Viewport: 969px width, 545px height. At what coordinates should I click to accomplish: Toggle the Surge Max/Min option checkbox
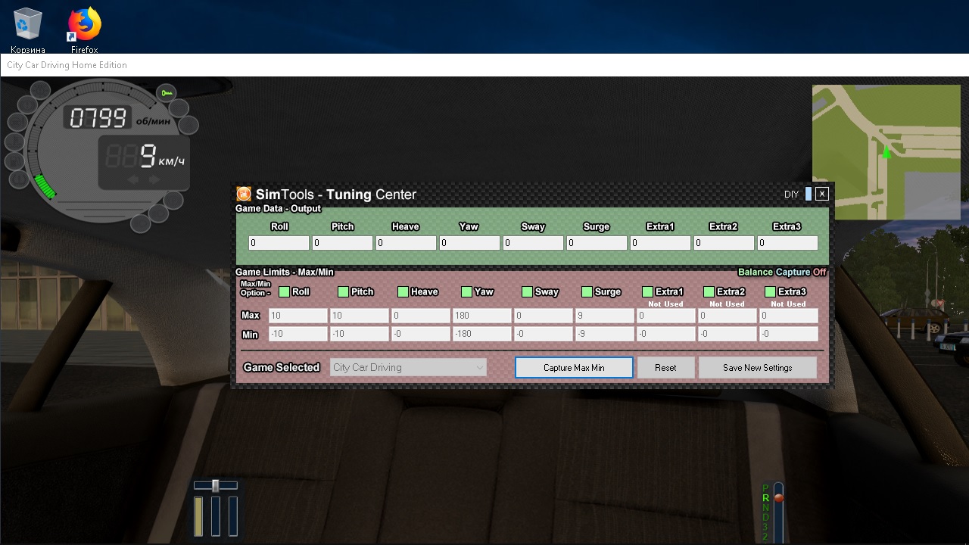click(587, 291)
